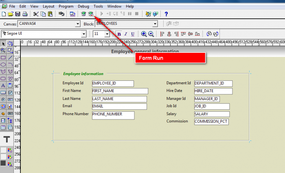Open the Program menu in menu bar
This screenshot has height=173, width=285.
(66, 6)
